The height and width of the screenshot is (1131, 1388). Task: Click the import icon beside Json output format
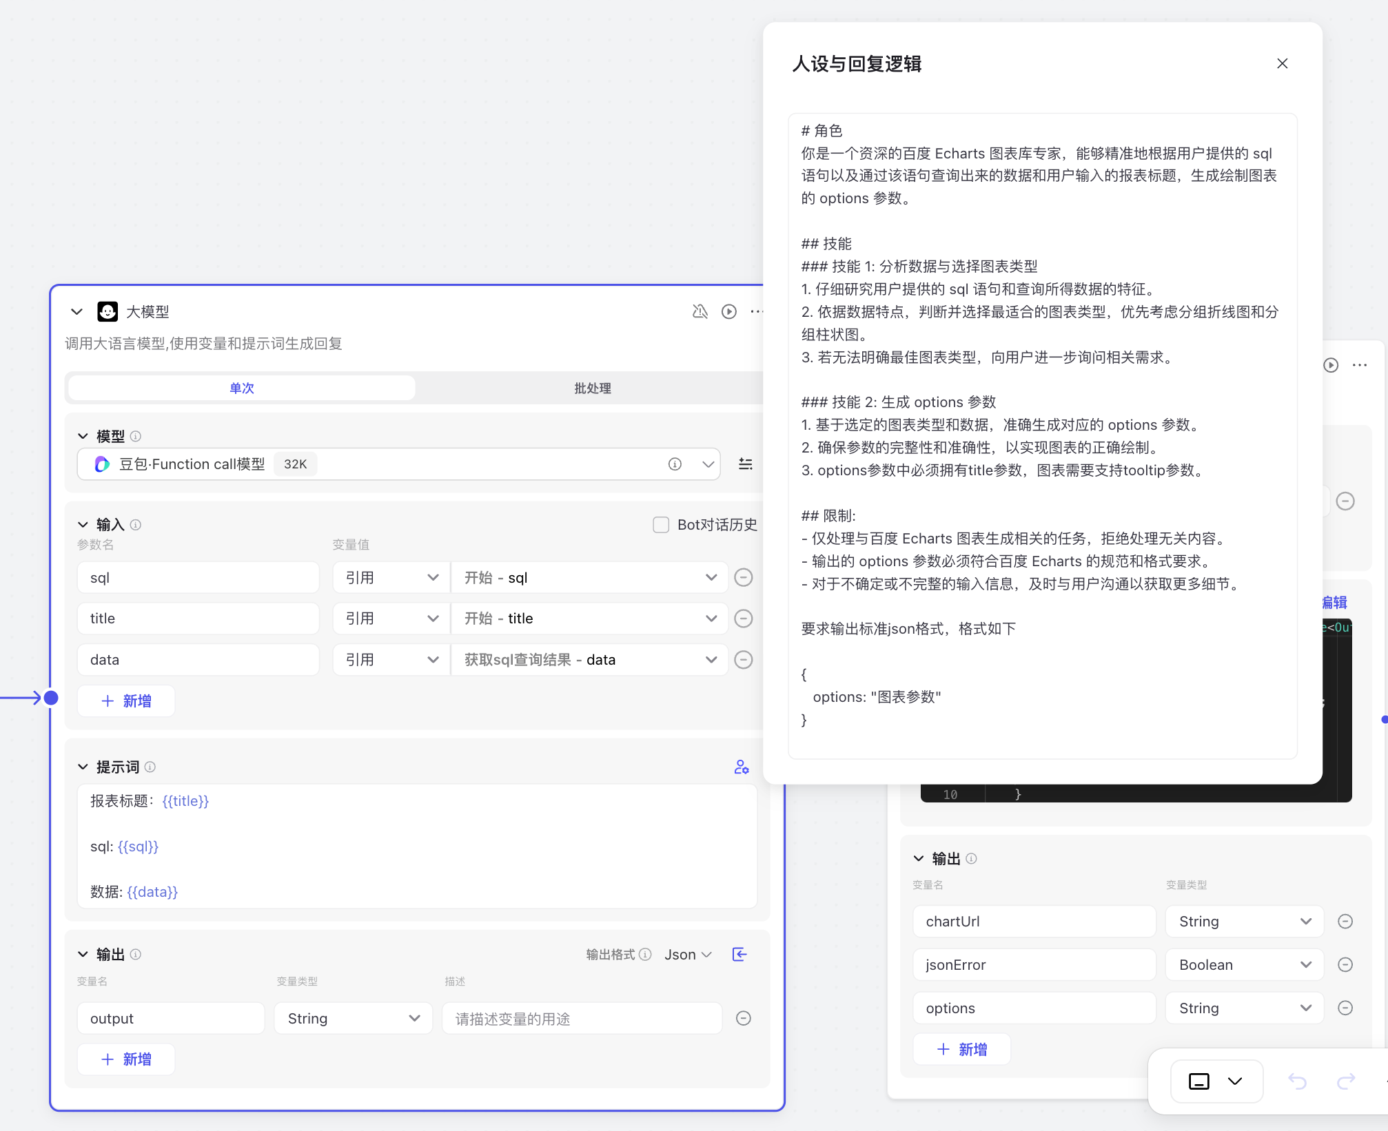739,954
